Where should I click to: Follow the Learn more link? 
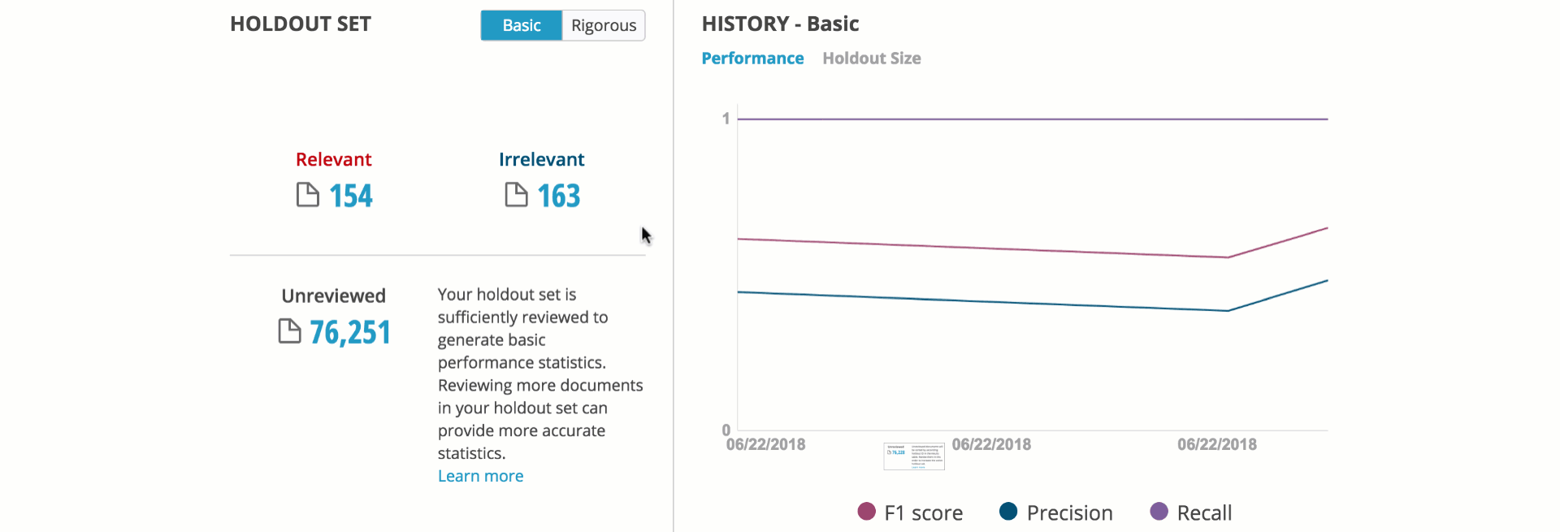pyautogui.click(x=480, y=476)
